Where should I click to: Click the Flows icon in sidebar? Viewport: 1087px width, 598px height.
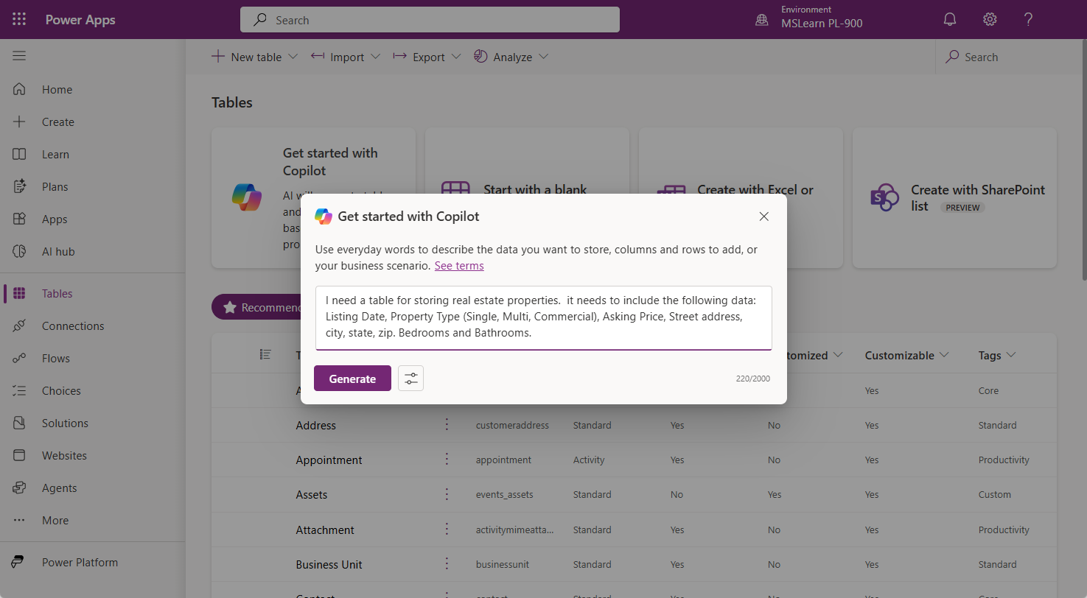point(19,358)
